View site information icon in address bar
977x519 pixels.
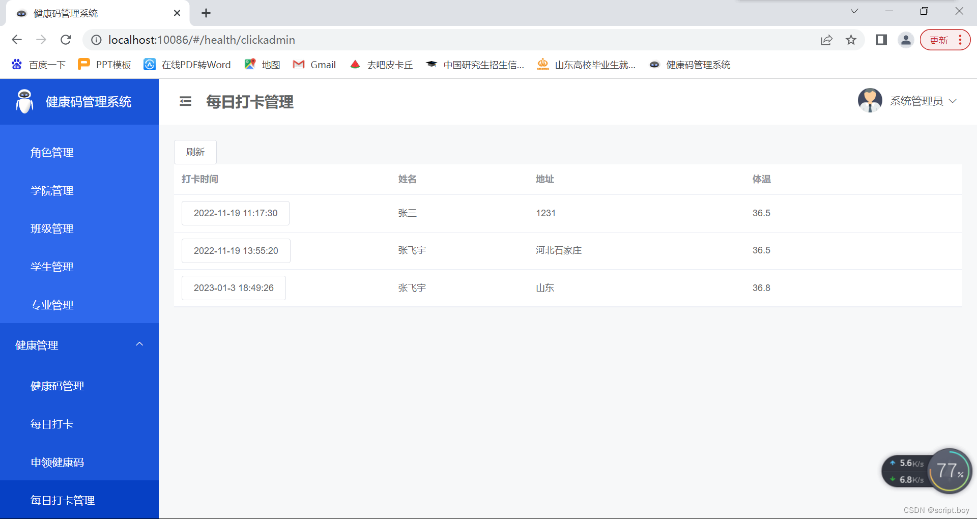click(x=96, y=40)
